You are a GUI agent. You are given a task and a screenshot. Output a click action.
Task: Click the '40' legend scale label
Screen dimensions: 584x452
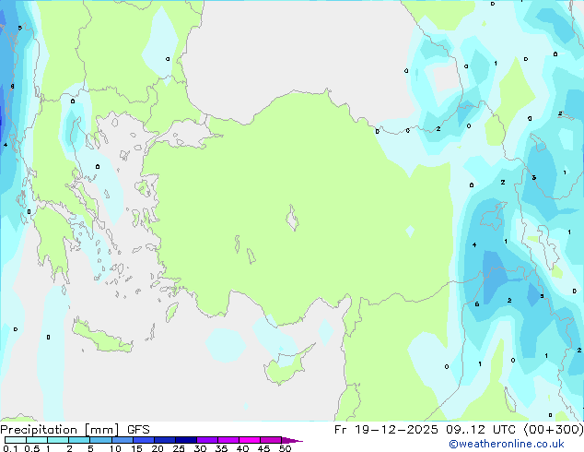242,448
